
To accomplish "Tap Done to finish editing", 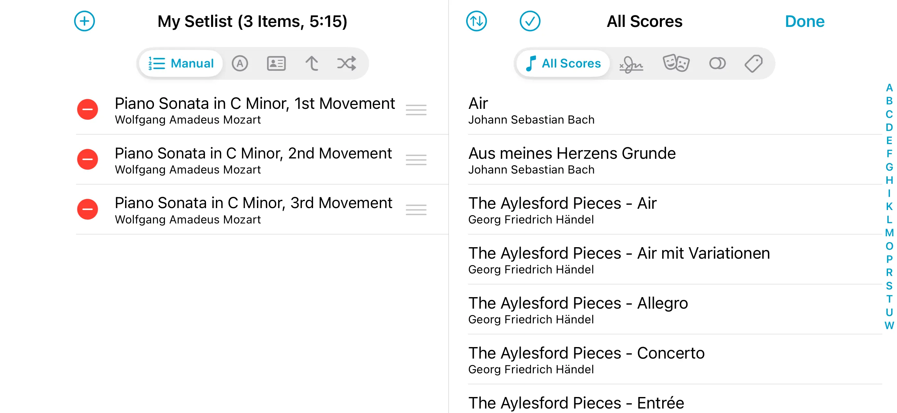I will [804, 21].
